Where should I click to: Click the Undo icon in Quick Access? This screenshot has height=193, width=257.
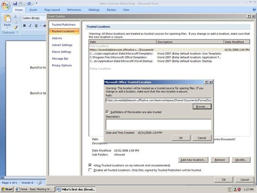(x=20, y=3)
